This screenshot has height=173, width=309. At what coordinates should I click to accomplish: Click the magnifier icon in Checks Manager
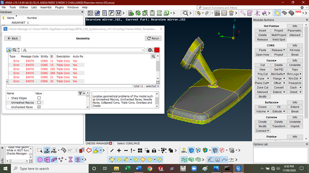pyautogui.click(x=14, y=50)
